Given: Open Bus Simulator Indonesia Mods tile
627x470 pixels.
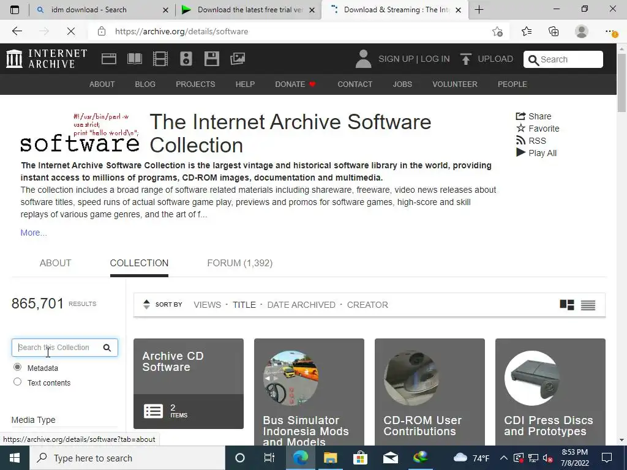Looking at the screenshot, I should pyautogui.click(x=309, y=392).
